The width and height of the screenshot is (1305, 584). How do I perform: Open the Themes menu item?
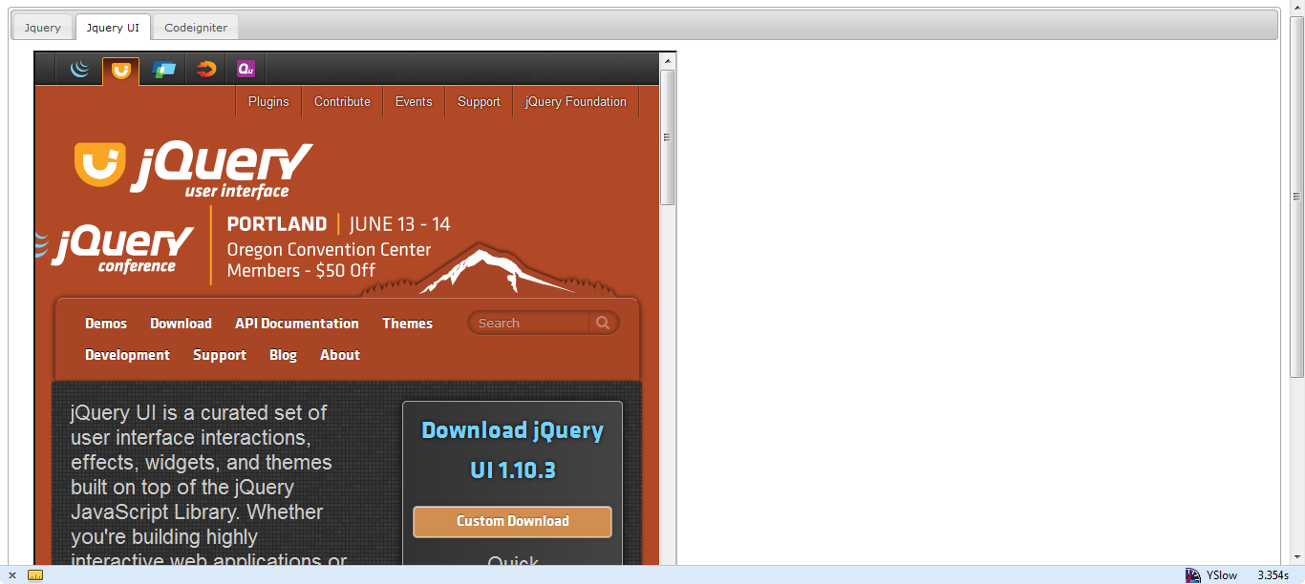[x=407, y=323]
